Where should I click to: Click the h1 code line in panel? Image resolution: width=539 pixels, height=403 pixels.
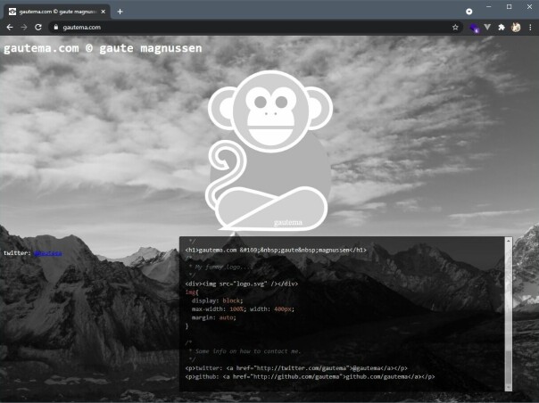[276, 251]
